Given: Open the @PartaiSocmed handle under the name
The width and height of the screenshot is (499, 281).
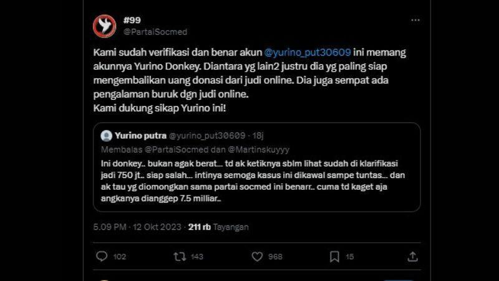Looking at the screenshot, I should click(155, 32).
